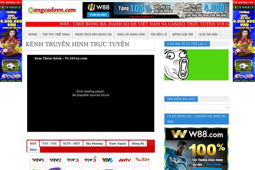
Task: Click the W88 top banner advertisement
Action: (156, 10)
